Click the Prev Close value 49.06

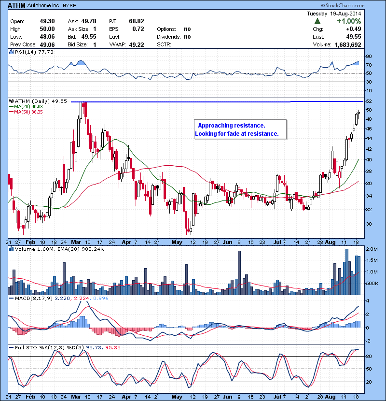coord(47,45)
